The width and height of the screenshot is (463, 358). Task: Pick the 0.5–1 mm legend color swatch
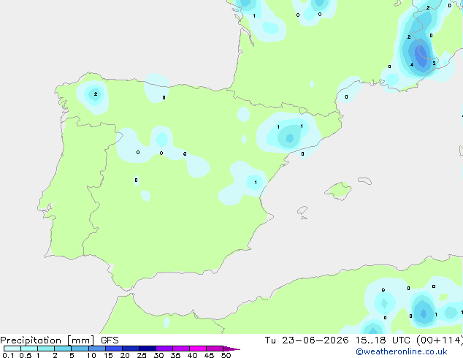[x=29, y=349]
